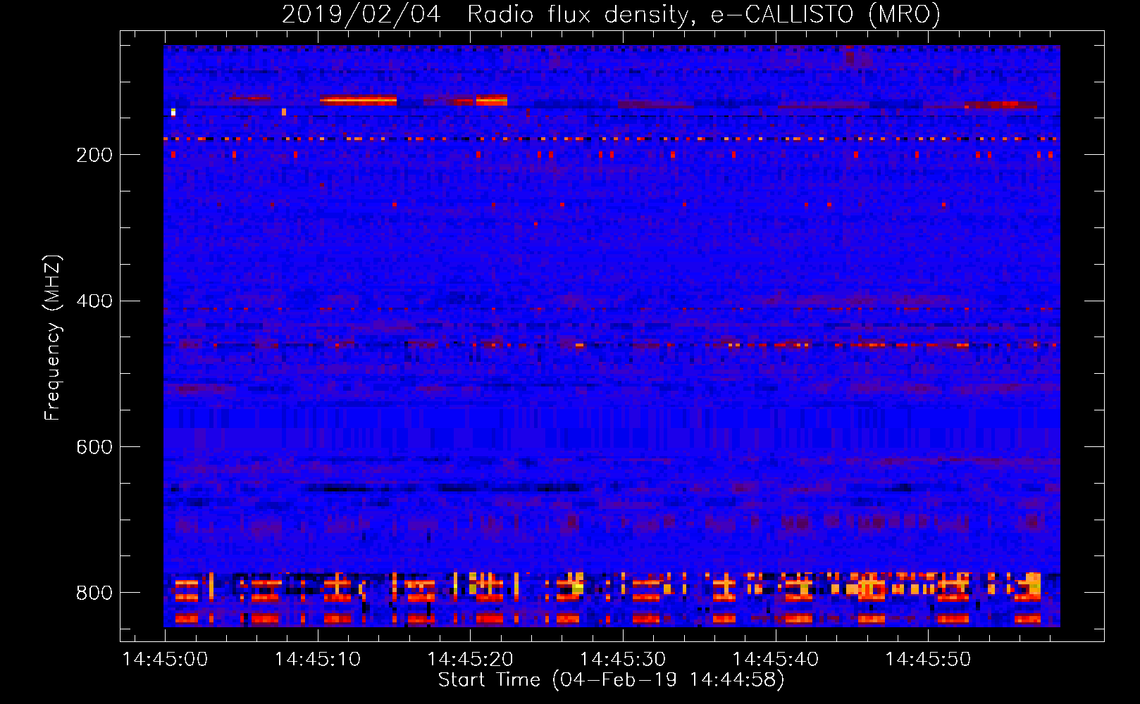Click the "200" frequency tick label
Screen dimensions: 1140x704
[x=94, y=155]
